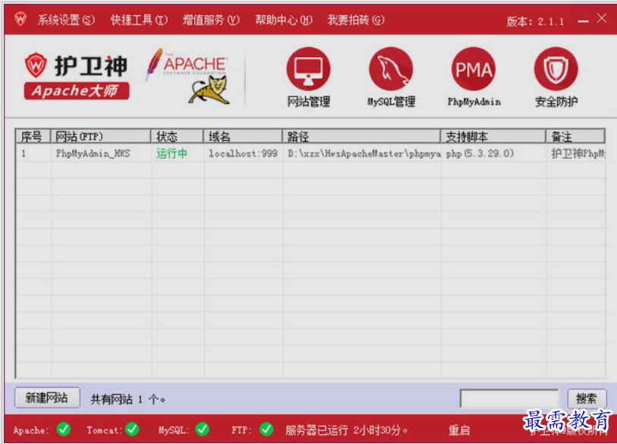Screen dimensions: 617x444
Task: Click the 搜索 search button
Action: [x=587, y=398]
